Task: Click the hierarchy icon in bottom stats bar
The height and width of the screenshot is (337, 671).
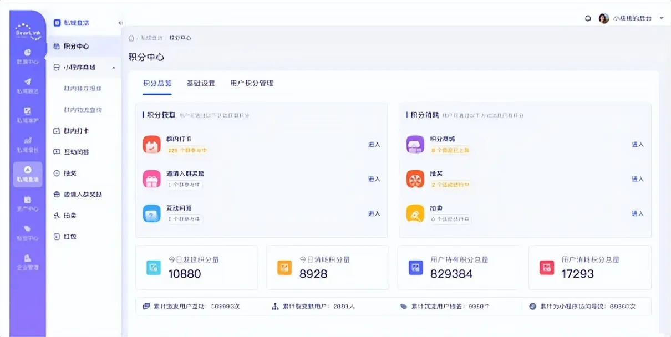Action: point(275,306)
